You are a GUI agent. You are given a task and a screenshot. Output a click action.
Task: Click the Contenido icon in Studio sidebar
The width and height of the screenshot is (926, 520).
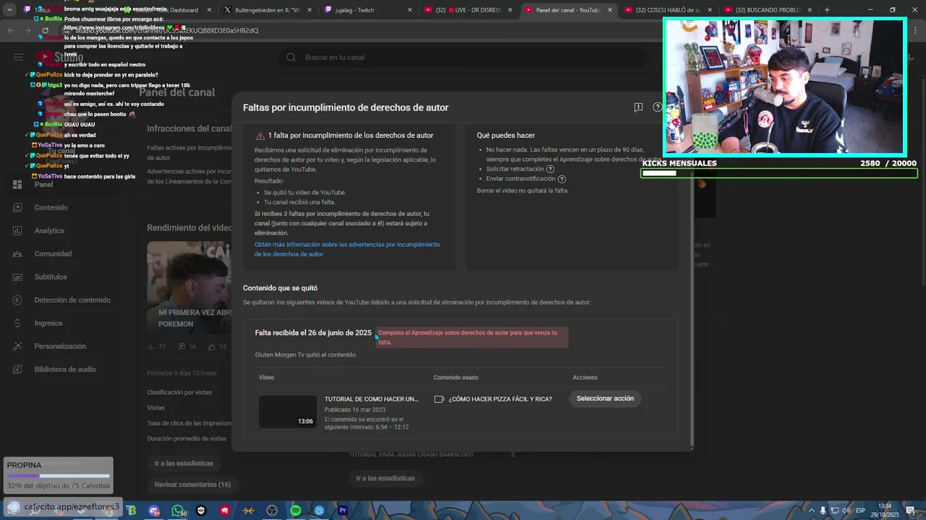click(17, 208)
